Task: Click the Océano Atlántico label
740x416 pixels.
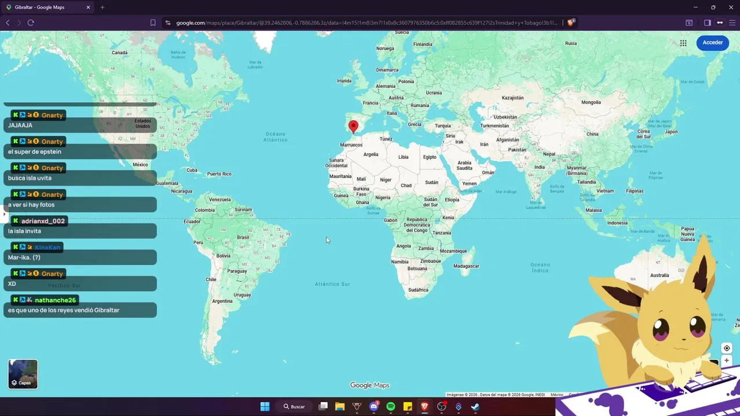Action: pyautogui.click(x=275, y=137)
